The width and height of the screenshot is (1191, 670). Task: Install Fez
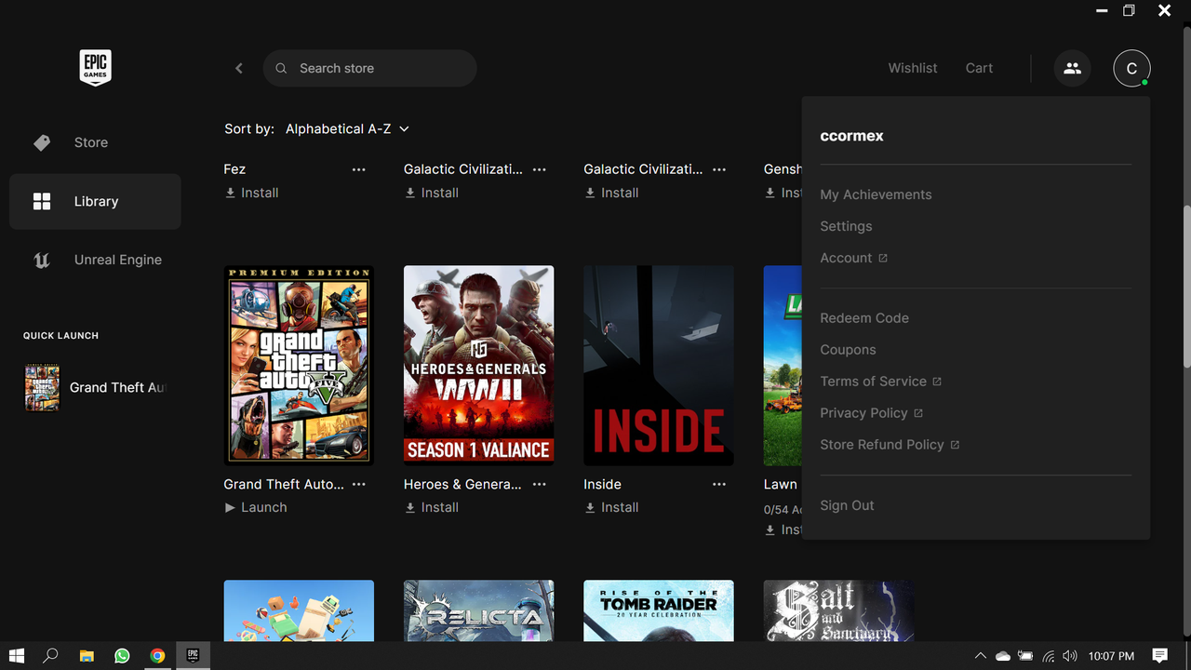tap(251, 193)
